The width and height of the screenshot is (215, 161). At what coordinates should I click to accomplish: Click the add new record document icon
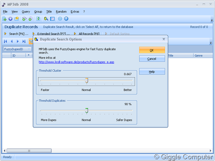coord(4,19)
